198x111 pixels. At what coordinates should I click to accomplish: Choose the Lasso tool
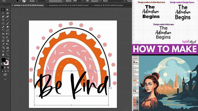pos(7,13)
